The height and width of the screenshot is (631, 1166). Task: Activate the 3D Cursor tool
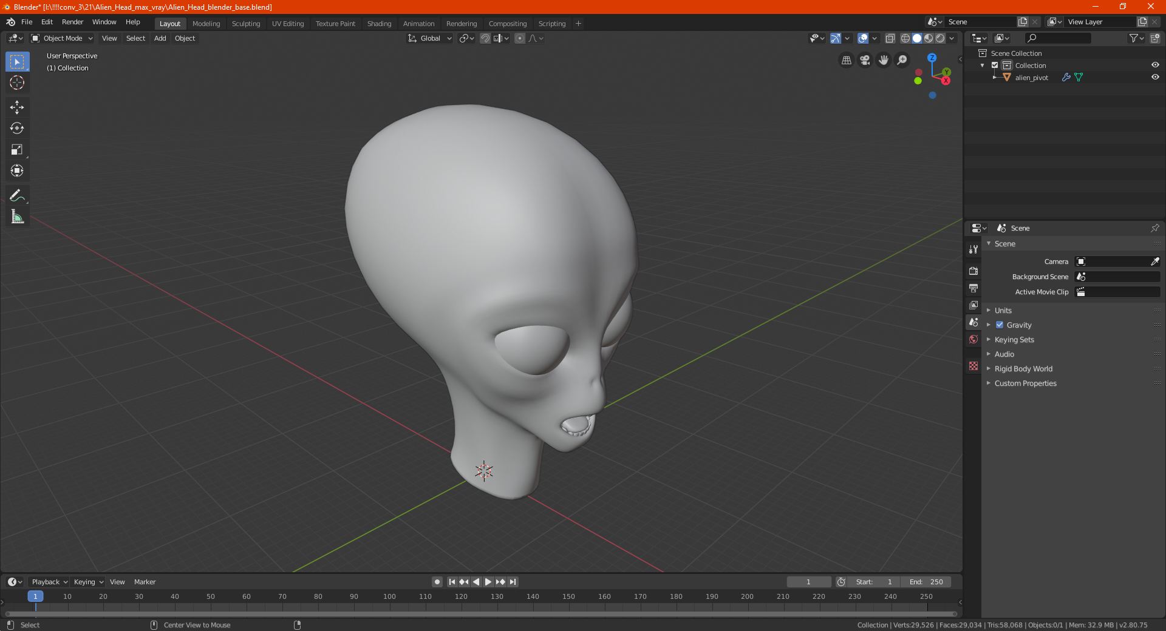(x=17, y=83)
